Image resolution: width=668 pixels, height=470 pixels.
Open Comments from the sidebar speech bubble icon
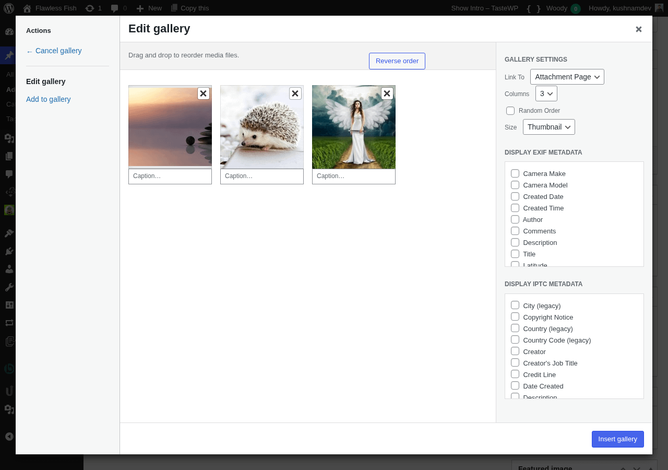pyautogui.click(x=9, y=174)
